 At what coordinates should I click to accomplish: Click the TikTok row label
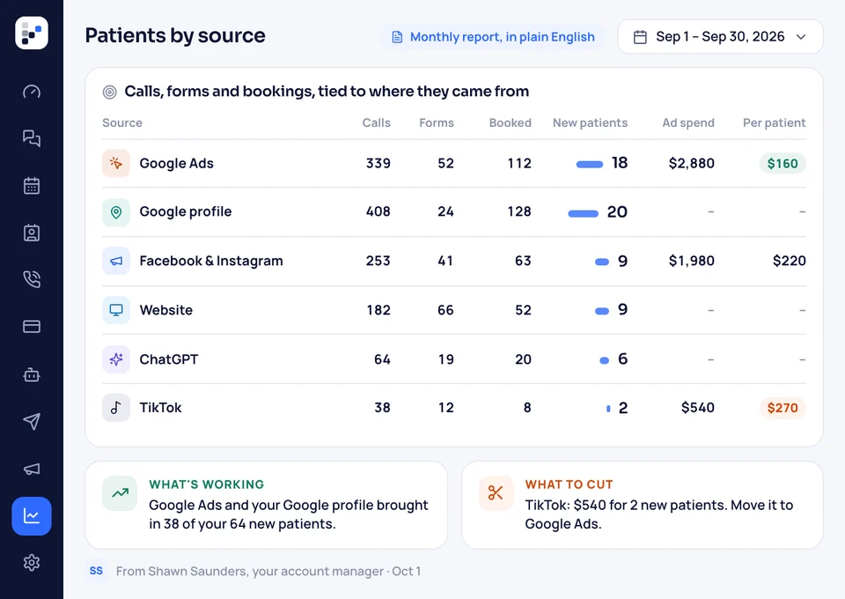(x=160, y=408)
